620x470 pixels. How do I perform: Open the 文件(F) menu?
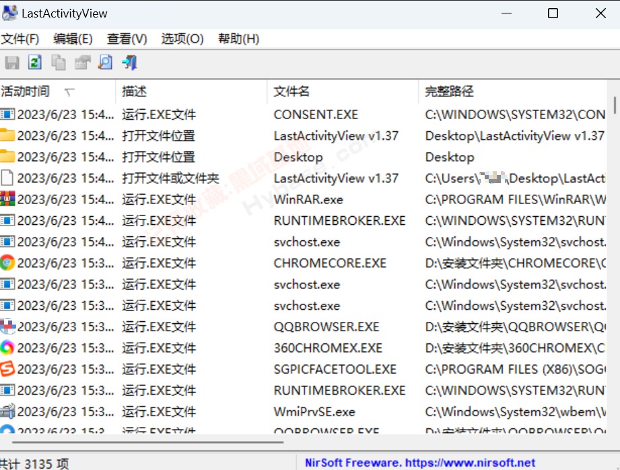(x=20, y=39)
